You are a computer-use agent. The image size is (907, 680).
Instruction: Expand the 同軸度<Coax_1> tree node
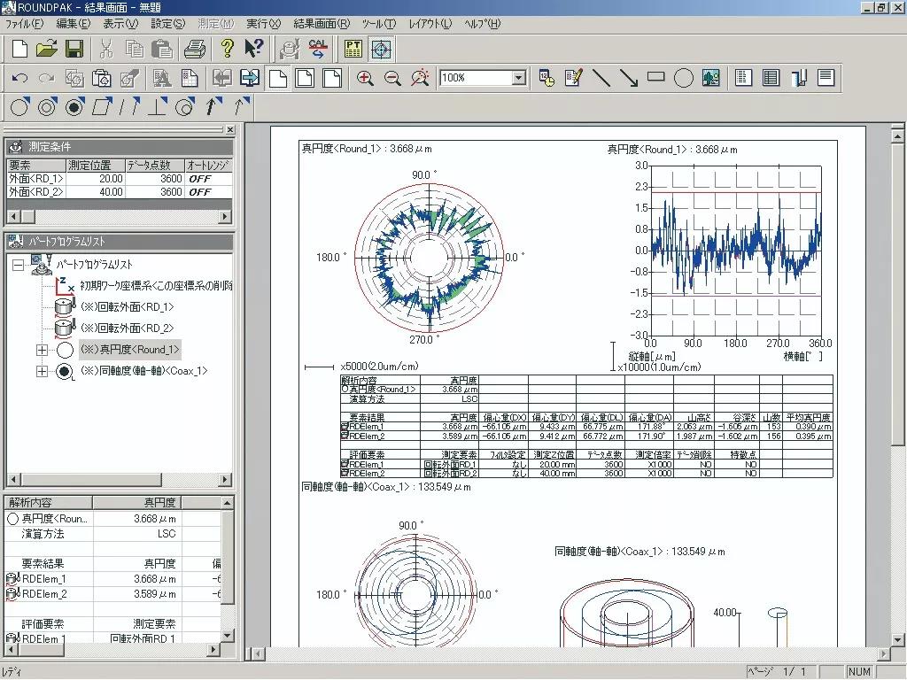(x=42, y=371)
